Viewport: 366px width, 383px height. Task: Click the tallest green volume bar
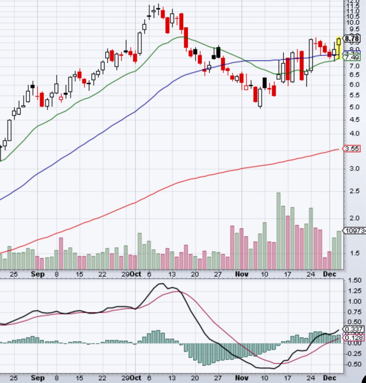[x=279, y=231]
